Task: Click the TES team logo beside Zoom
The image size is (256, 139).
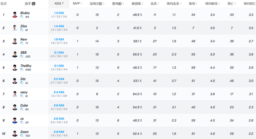Action: [22, 136]
